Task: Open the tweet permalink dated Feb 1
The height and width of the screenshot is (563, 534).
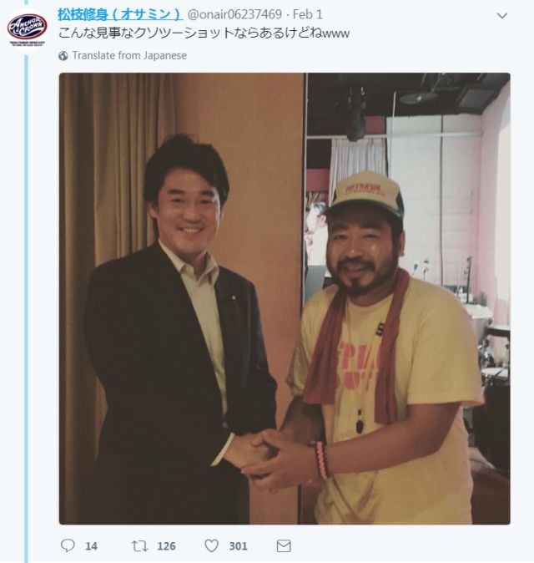Action: [308, 14]
